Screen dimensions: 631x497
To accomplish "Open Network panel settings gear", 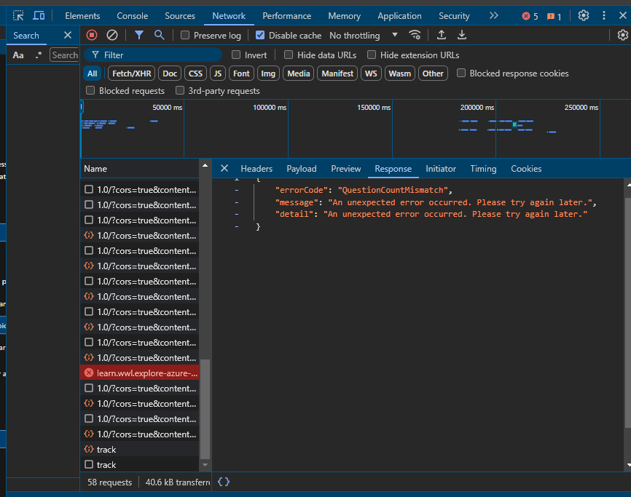I will [x=622, y=36].
